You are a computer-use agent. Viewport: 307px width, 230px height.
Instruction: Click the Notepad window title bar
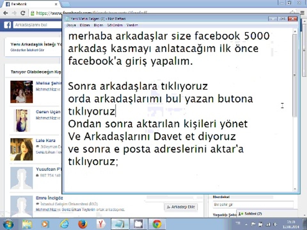click(166, 19)
